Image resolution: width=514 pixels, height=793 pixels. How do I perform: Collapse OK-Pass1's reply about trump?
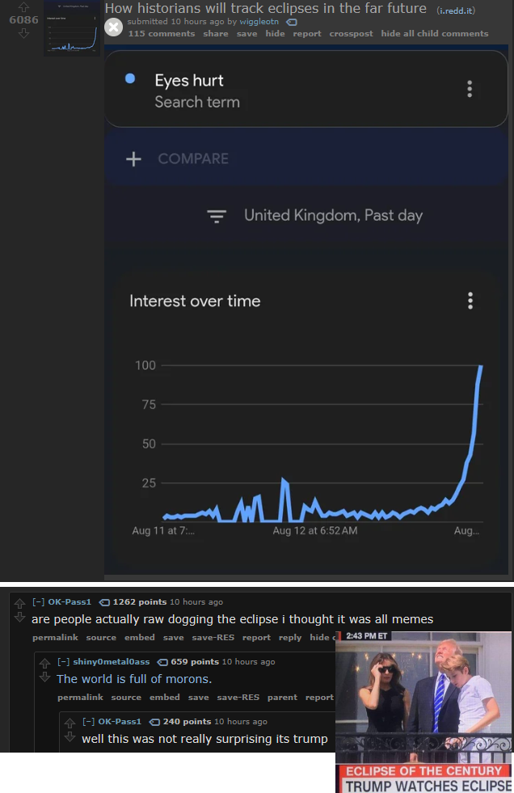coord(88,722)
